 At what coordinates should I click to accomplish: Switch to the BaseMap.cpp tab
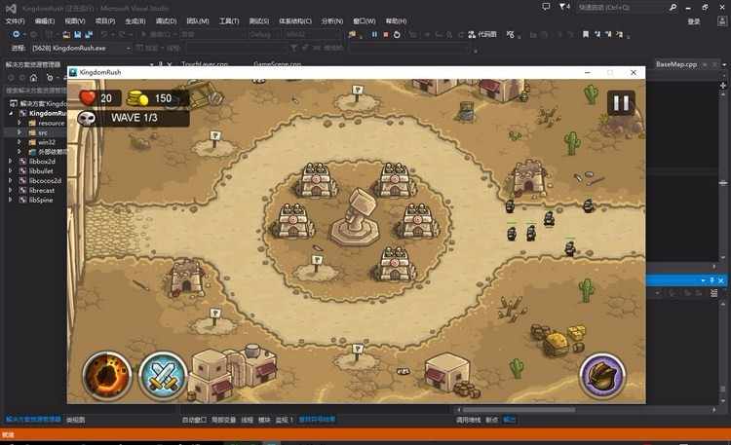[x=676, y=63]
